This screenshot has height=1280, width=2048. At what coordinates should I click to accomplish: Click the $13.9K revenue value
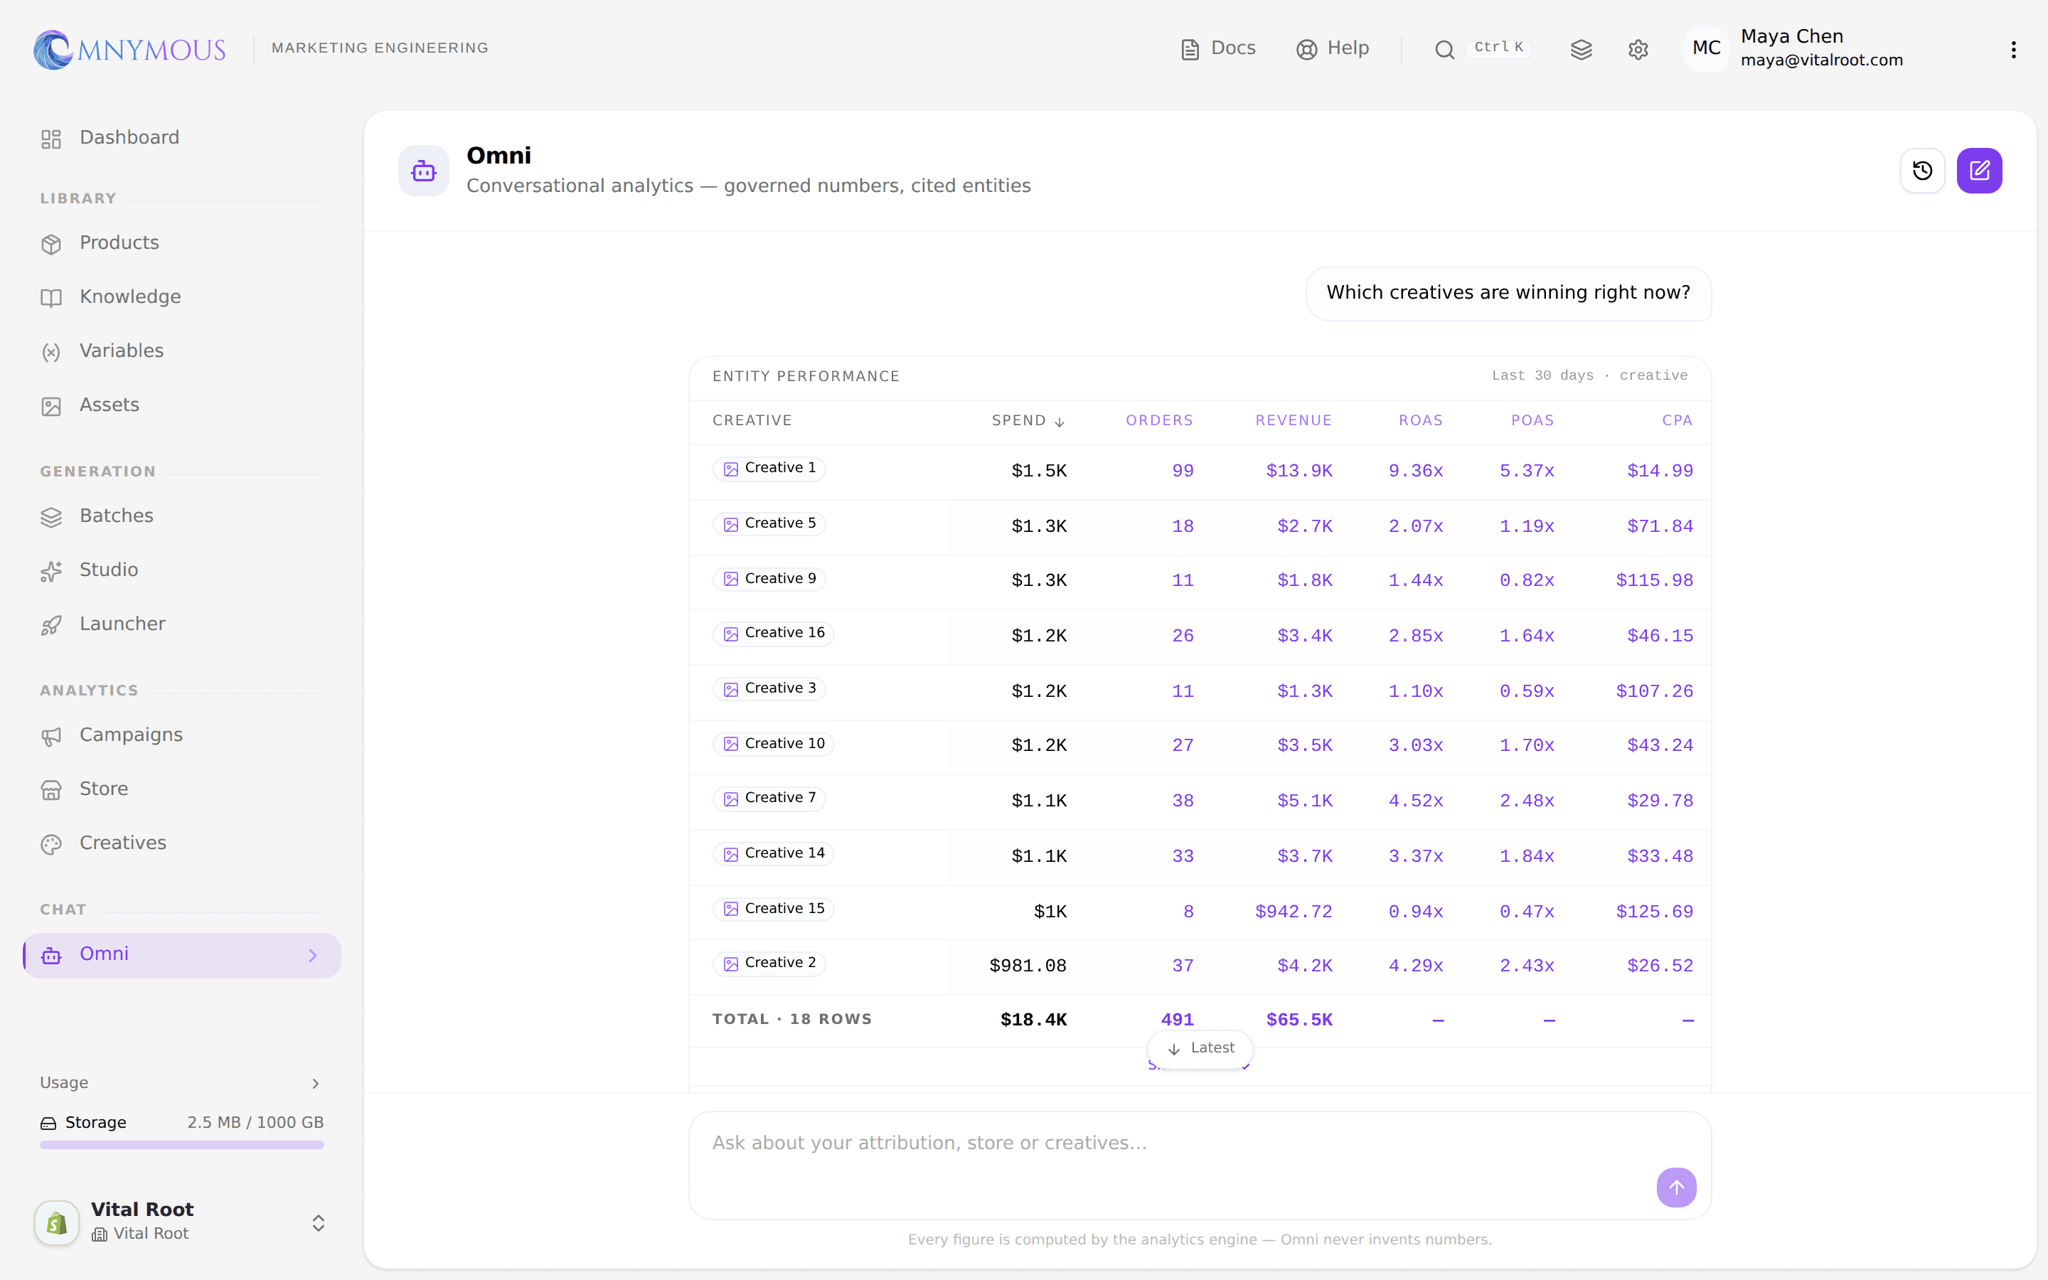pos(1298,471)
